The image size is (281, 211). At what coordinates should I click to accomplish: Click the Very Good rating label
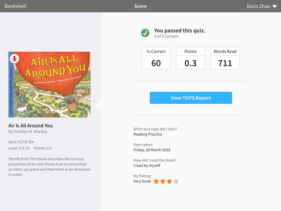click(x=142, y=181)
